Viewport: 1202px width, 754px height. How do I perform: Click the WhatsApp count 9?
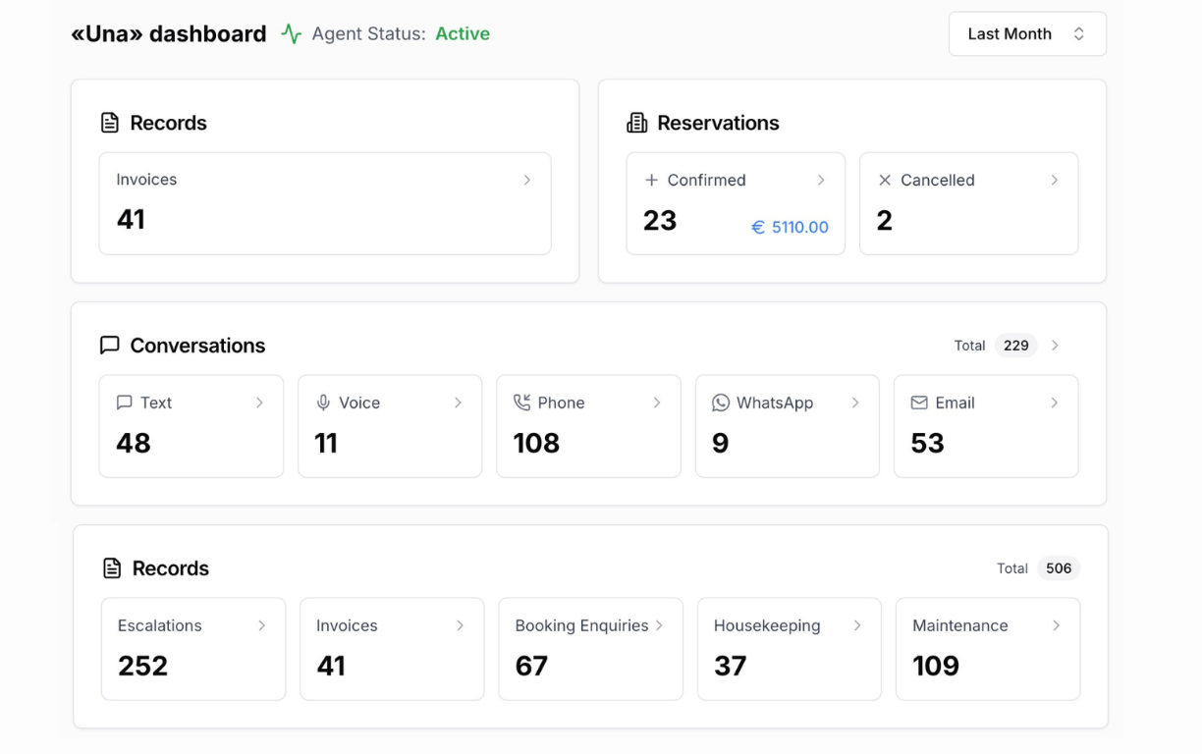click(x=721, y=443)
